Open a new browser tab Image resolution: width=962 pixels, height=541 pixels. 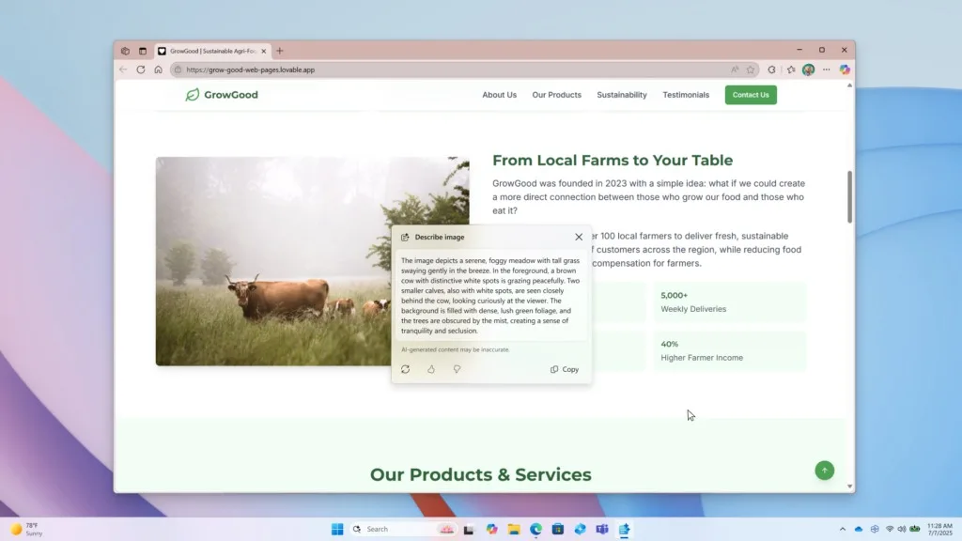pyautogui.click(x=280, y=51)
